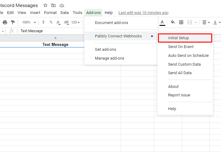Viewport: 221px width, 152px height.
Task: Choose Manage add-ons
Action: click(121, 58)
